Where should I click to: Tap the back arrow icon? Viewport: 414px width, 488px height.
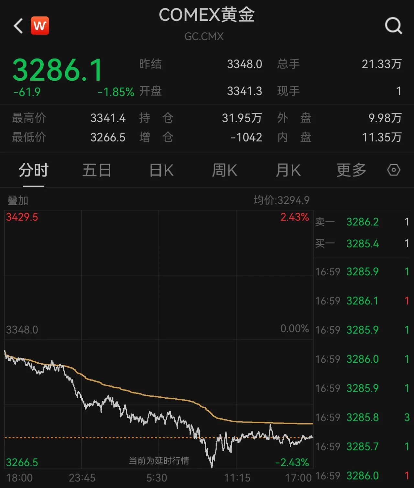pyautogui.click(x=18, y=26)
